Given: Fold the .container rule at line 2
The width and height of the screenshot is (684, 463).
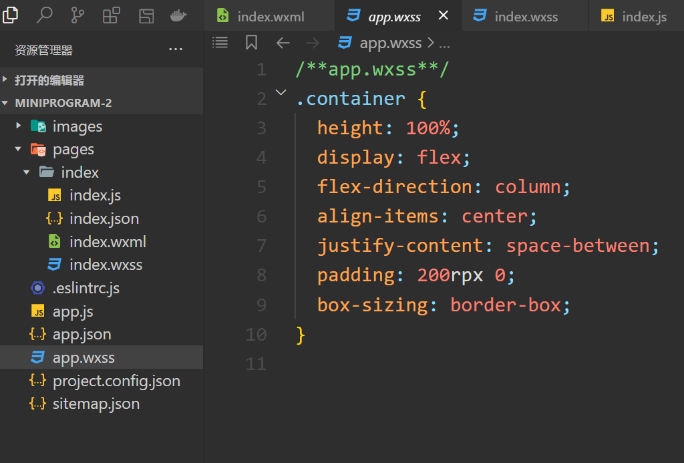Looking at the screenshot, I should point(281,92).
